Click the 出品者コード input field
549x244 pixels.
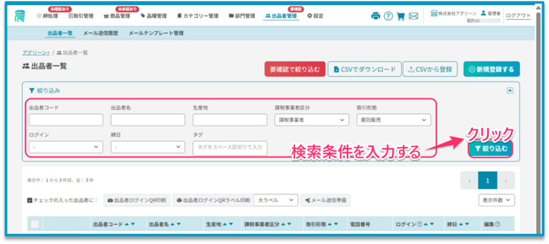[66, 120]
